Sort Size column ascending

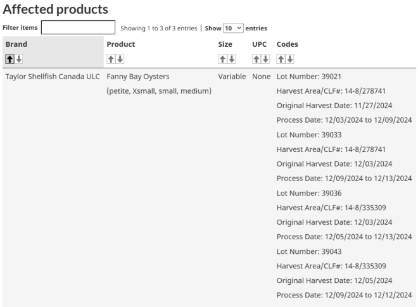pyautogui.click(x=223, y=59)
